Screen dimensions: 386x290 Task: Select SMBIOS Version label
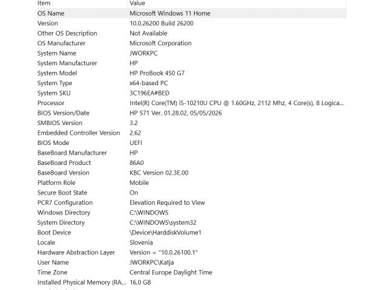[60, 123]
